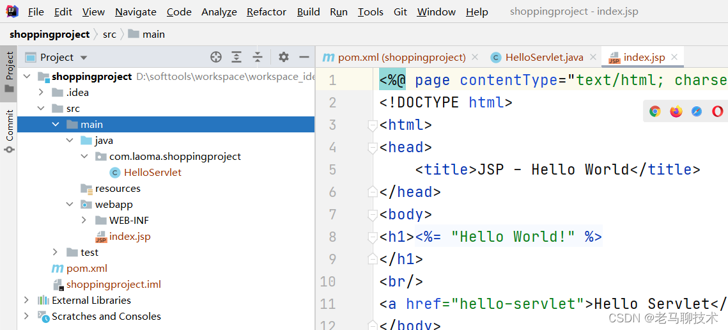Open the File menu
This screenshot has height=330, width=728.
(x=36, y=12)
